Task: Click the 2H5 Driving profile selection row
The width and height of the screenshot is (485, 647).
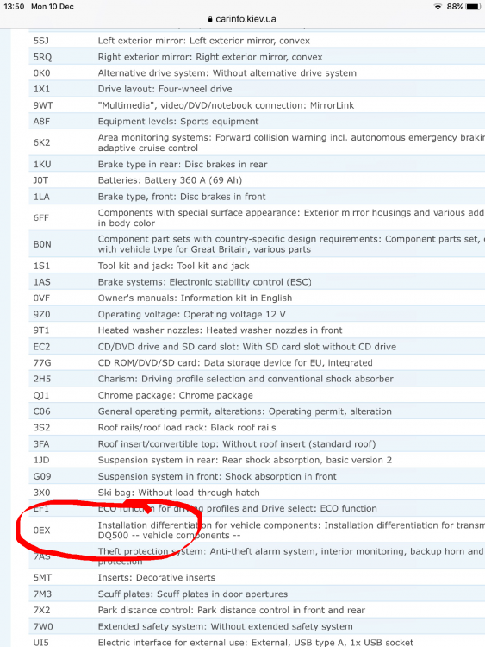Action: pyautogui.click(x=257, y=379)
